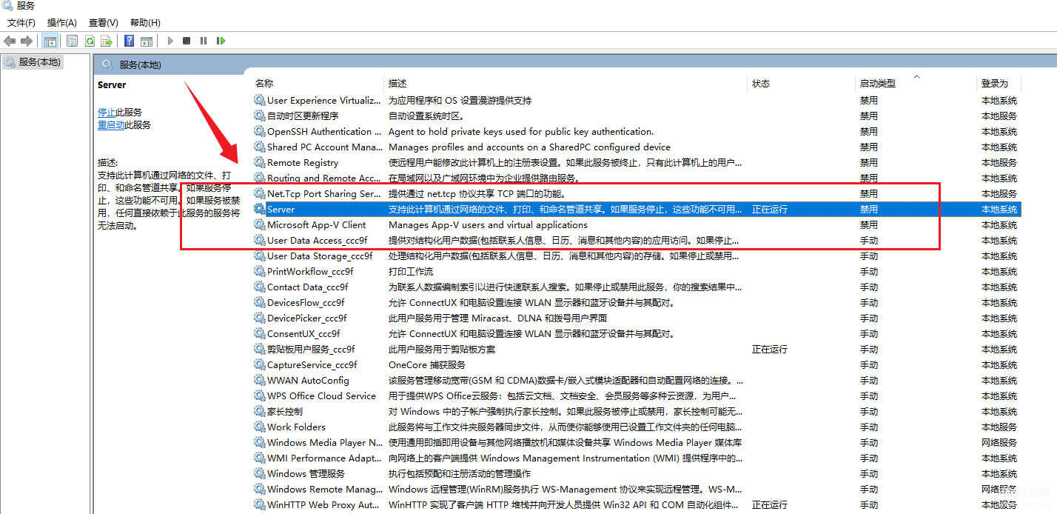The width and height of the screenshot is (1057, 514).
Task: Click the Back arrow toolbar icon
Action: (10, 41)
